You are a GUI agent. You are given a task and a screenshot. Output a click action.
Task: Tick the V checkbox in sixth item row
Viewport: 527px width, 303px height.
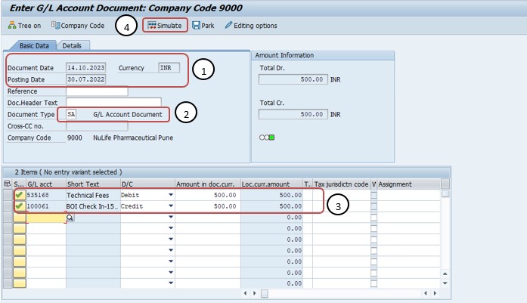click(x=374, y=251)
